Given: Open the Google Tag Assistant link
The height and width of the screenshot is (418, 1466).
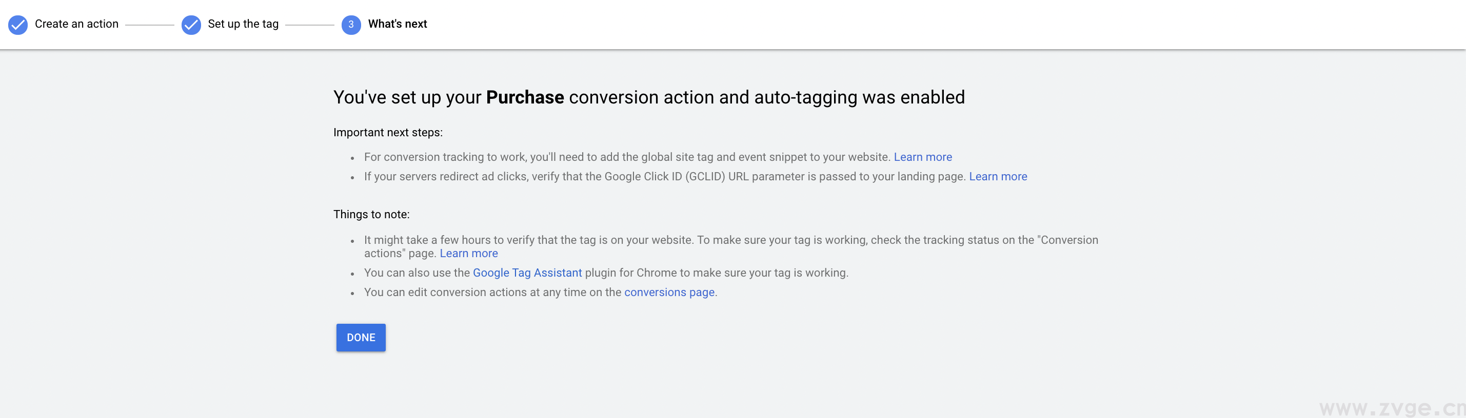Looking at the screenshot, I should [527, 273].
